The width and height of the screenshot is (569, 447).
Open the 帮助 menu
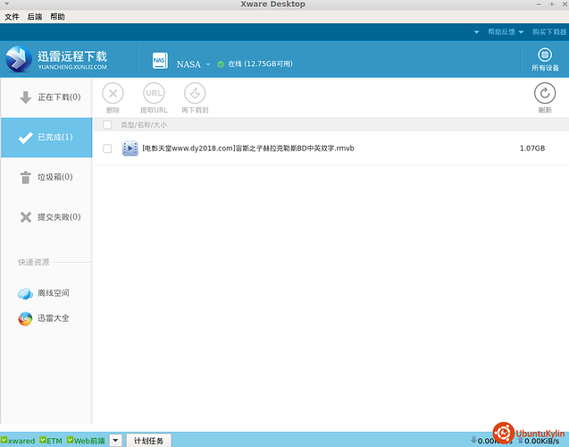point(57,16)
